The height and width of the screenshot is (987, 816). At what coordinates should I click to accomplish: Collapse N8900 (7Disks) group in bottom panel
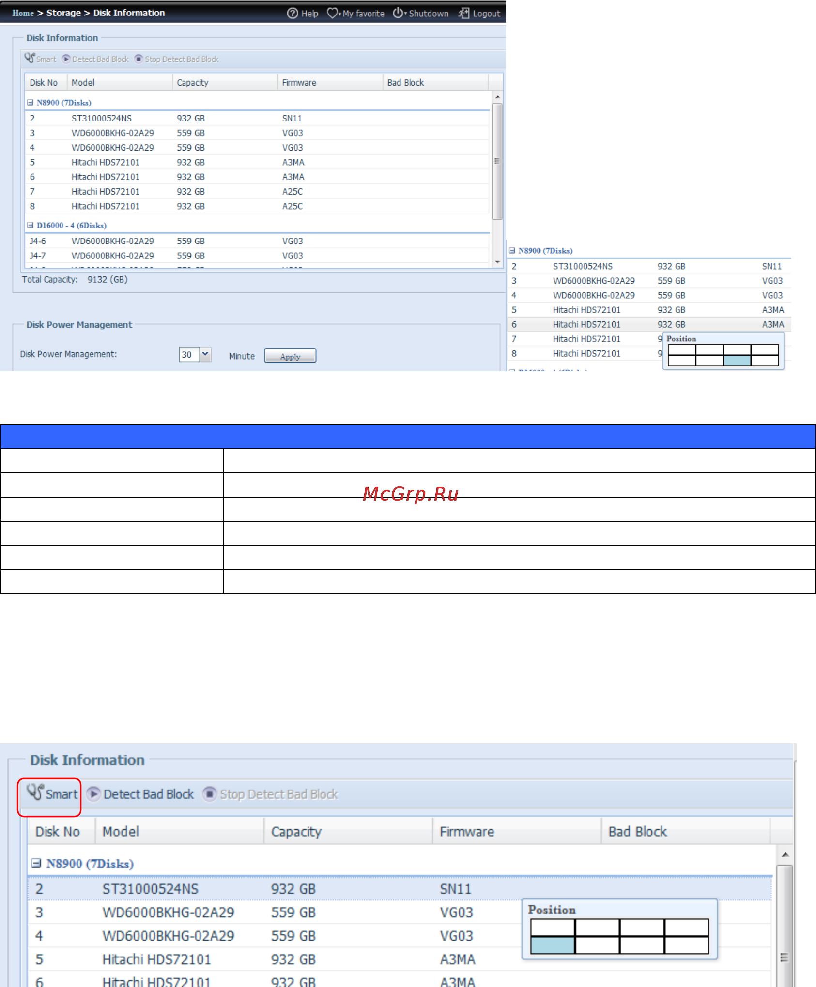(36, 864)
